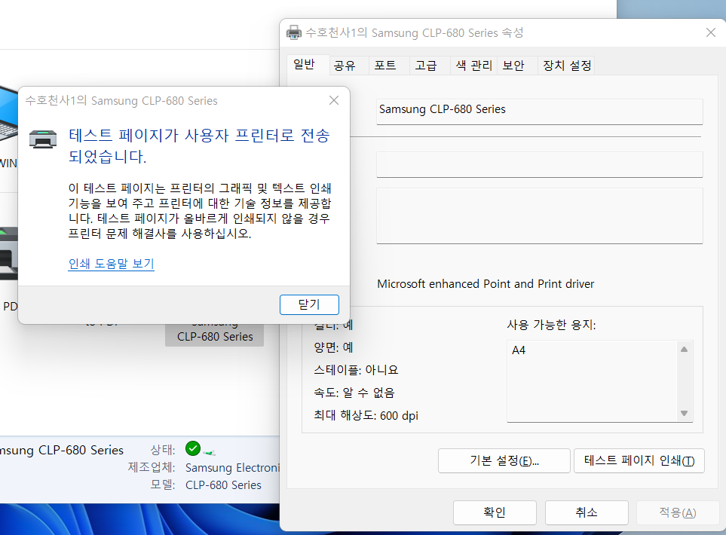
Task: Click the empty location input field
Action: (539, 164)
